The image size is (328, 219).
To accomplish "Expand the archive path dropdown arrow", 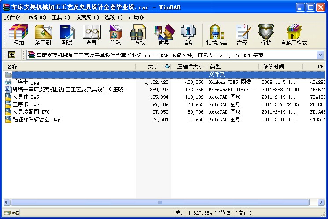I will 320,55.
